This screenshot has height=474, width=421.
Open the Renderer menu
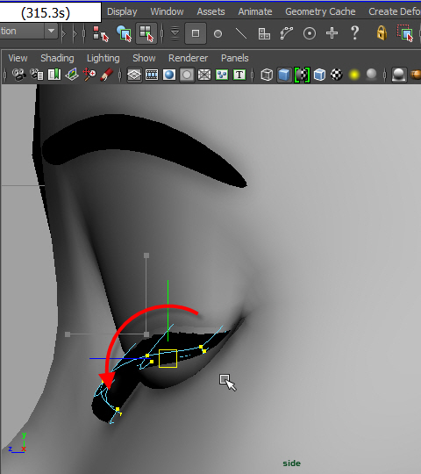point(188,58)
